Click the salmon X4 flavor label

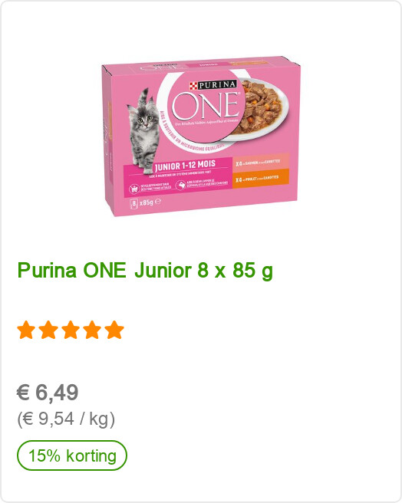(261, 161)
